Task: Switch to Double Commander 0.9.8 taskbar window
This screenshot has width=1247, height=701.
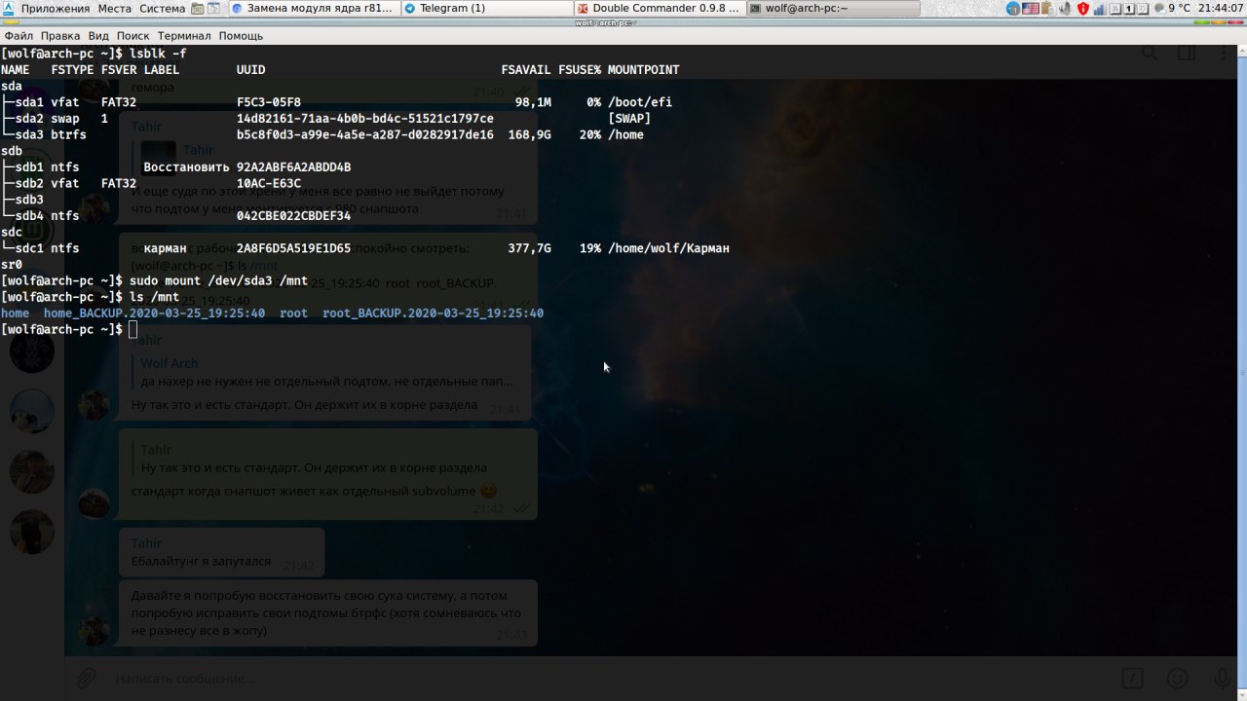Action: [x=661, y=9]
